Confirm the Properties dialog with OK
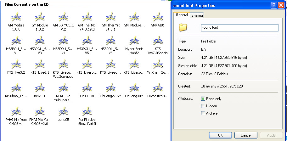287x141 pixels. click(220, 135)
